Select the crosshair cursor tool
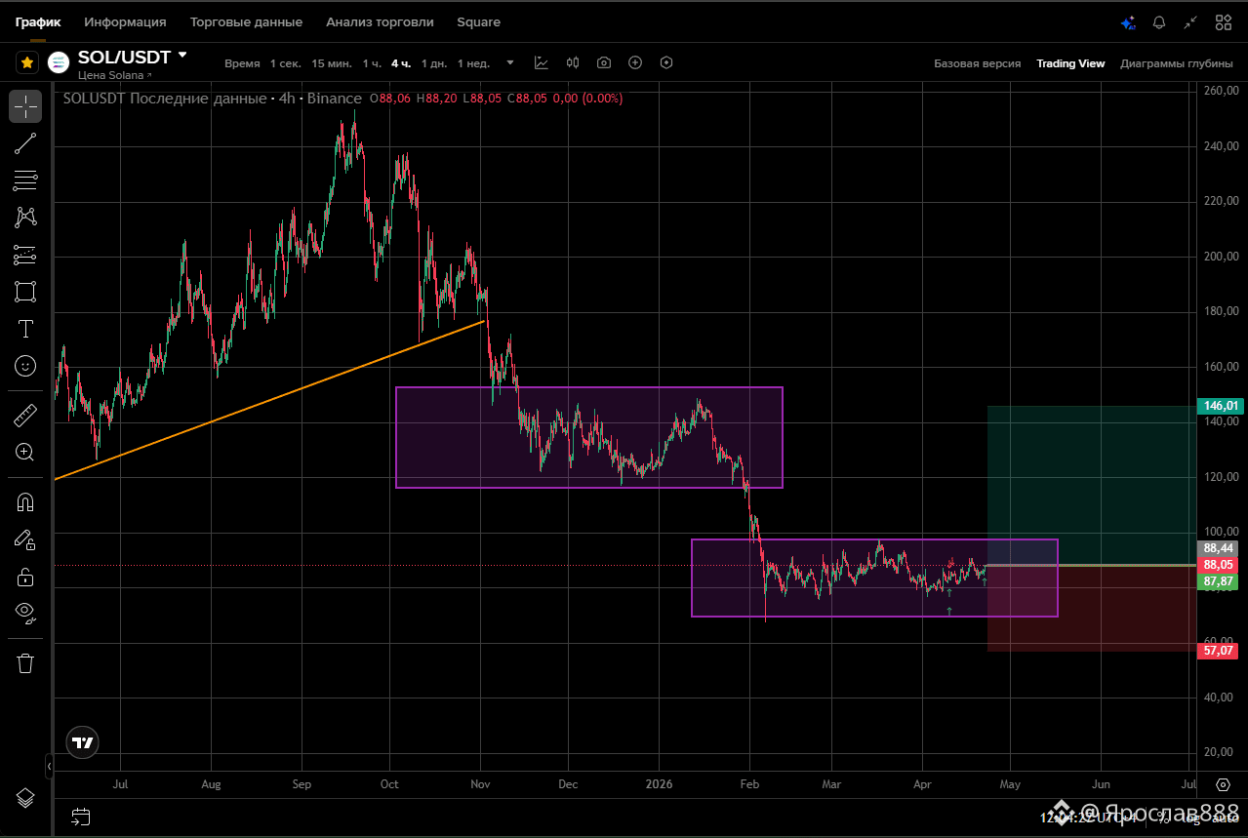The image size is (1248, 838). click(x=25, y=106)
